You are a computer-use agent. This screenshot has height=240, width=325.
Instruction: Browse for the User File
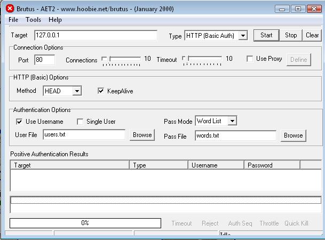pyautogui.click(x=142, y=135)
